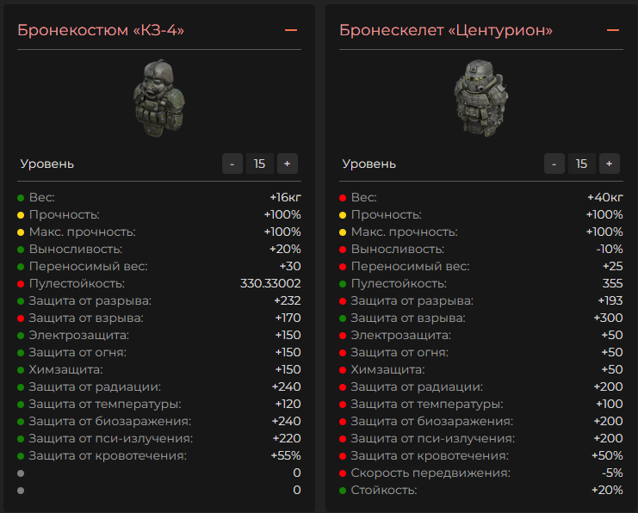Click the Центурион armor image
The image size is (638, 513).
(480, 98)
